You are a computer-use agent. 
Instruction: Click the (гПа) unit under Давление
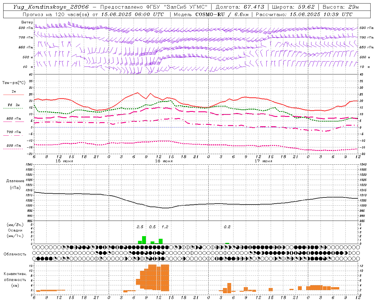tap(15, 187)
